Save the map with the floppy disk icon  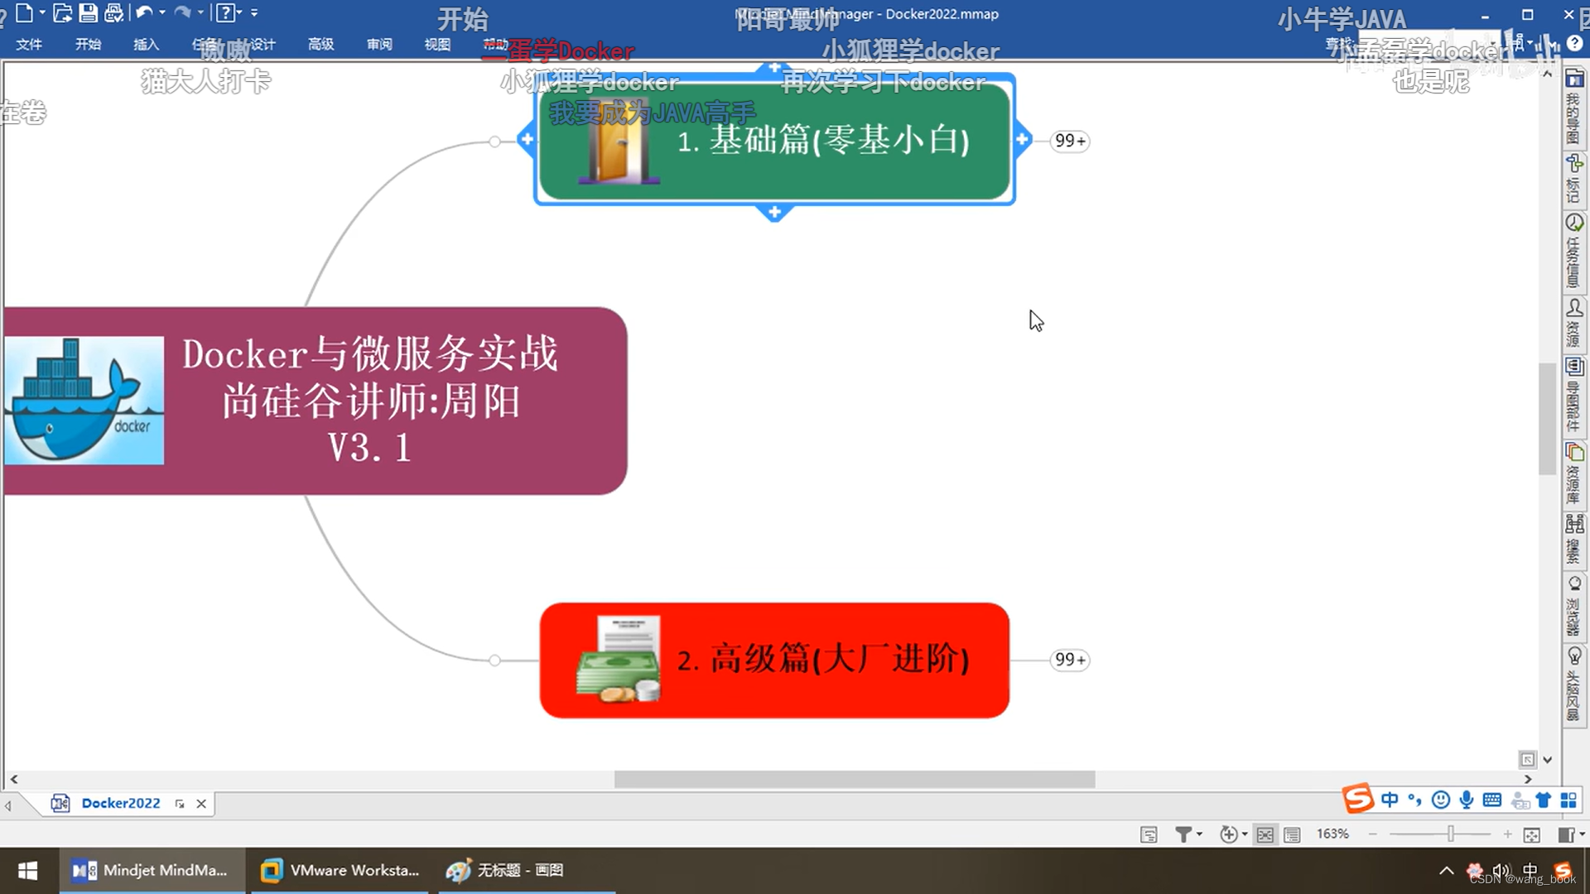[x=88, y=12]
